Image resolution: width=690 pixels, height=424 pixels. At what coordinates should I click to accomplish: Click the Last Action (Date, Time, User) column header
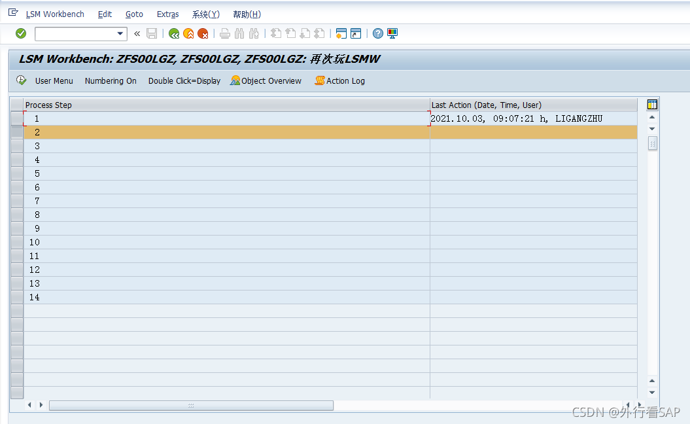tap(533, 105)
